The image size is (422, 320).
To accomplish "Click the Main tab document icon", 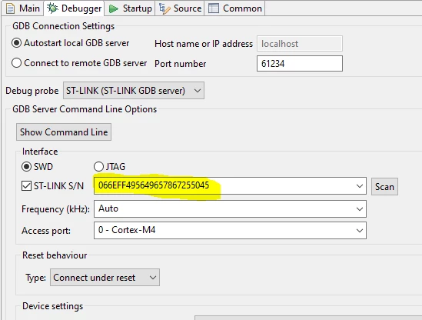I will [11, 8].
